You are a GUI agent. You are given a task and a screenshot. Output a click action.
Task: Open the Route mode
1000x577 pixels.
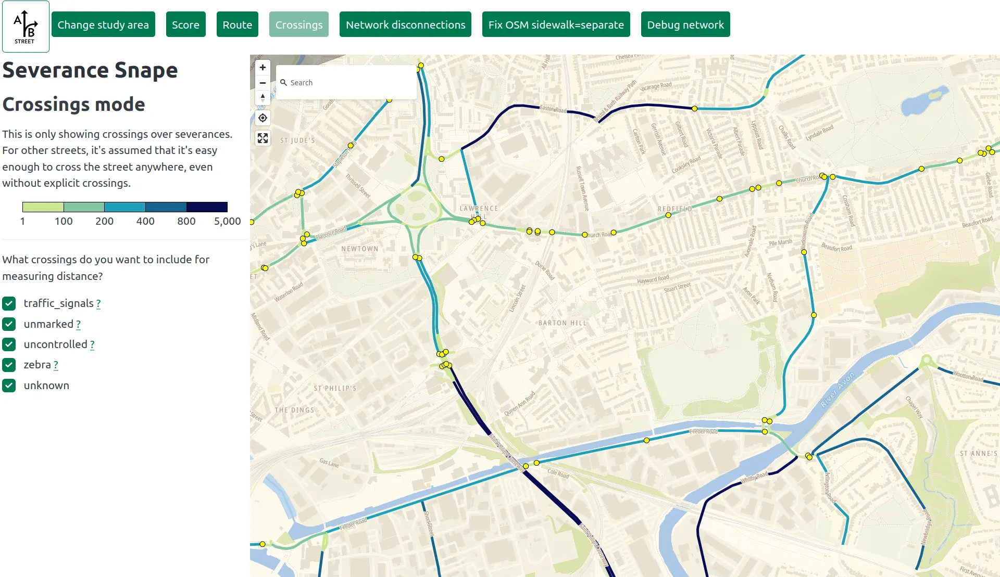pos(237,24)
